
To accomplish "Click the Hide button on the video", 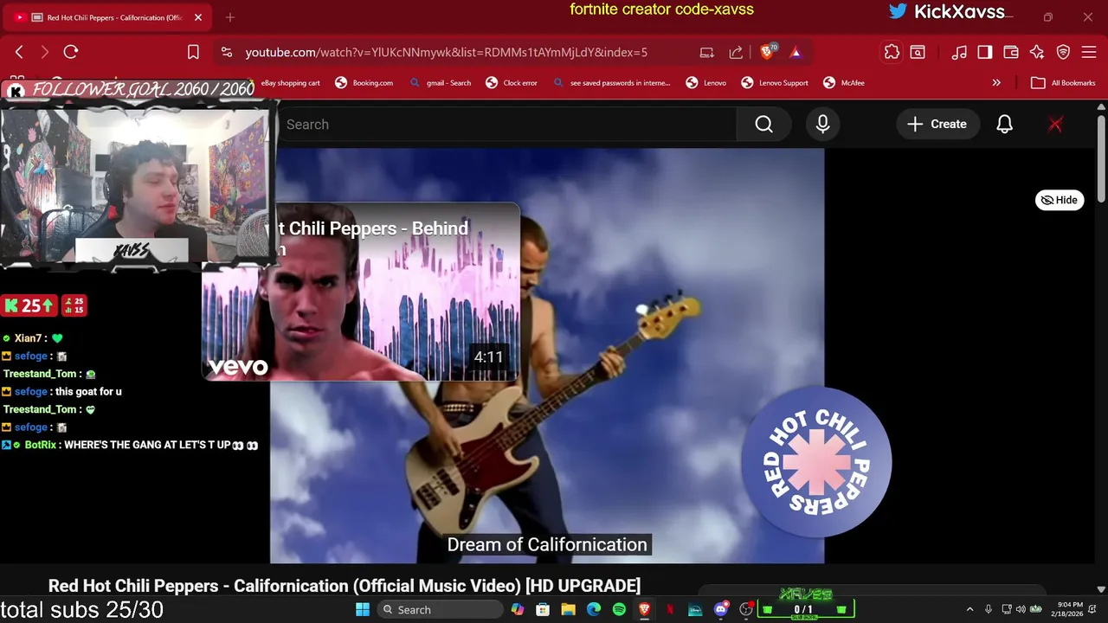I will click(x=1060, y=200).
